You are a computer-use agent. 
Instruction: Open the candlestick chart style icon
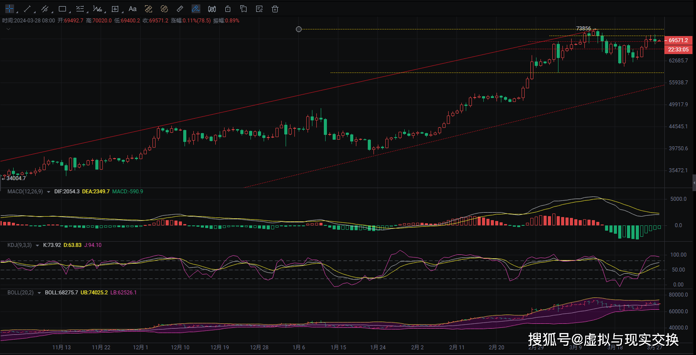coord(212,9)
